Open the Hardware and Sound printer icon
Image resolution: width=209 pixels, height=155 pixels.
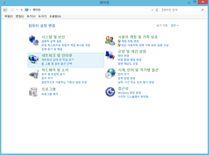34,74
